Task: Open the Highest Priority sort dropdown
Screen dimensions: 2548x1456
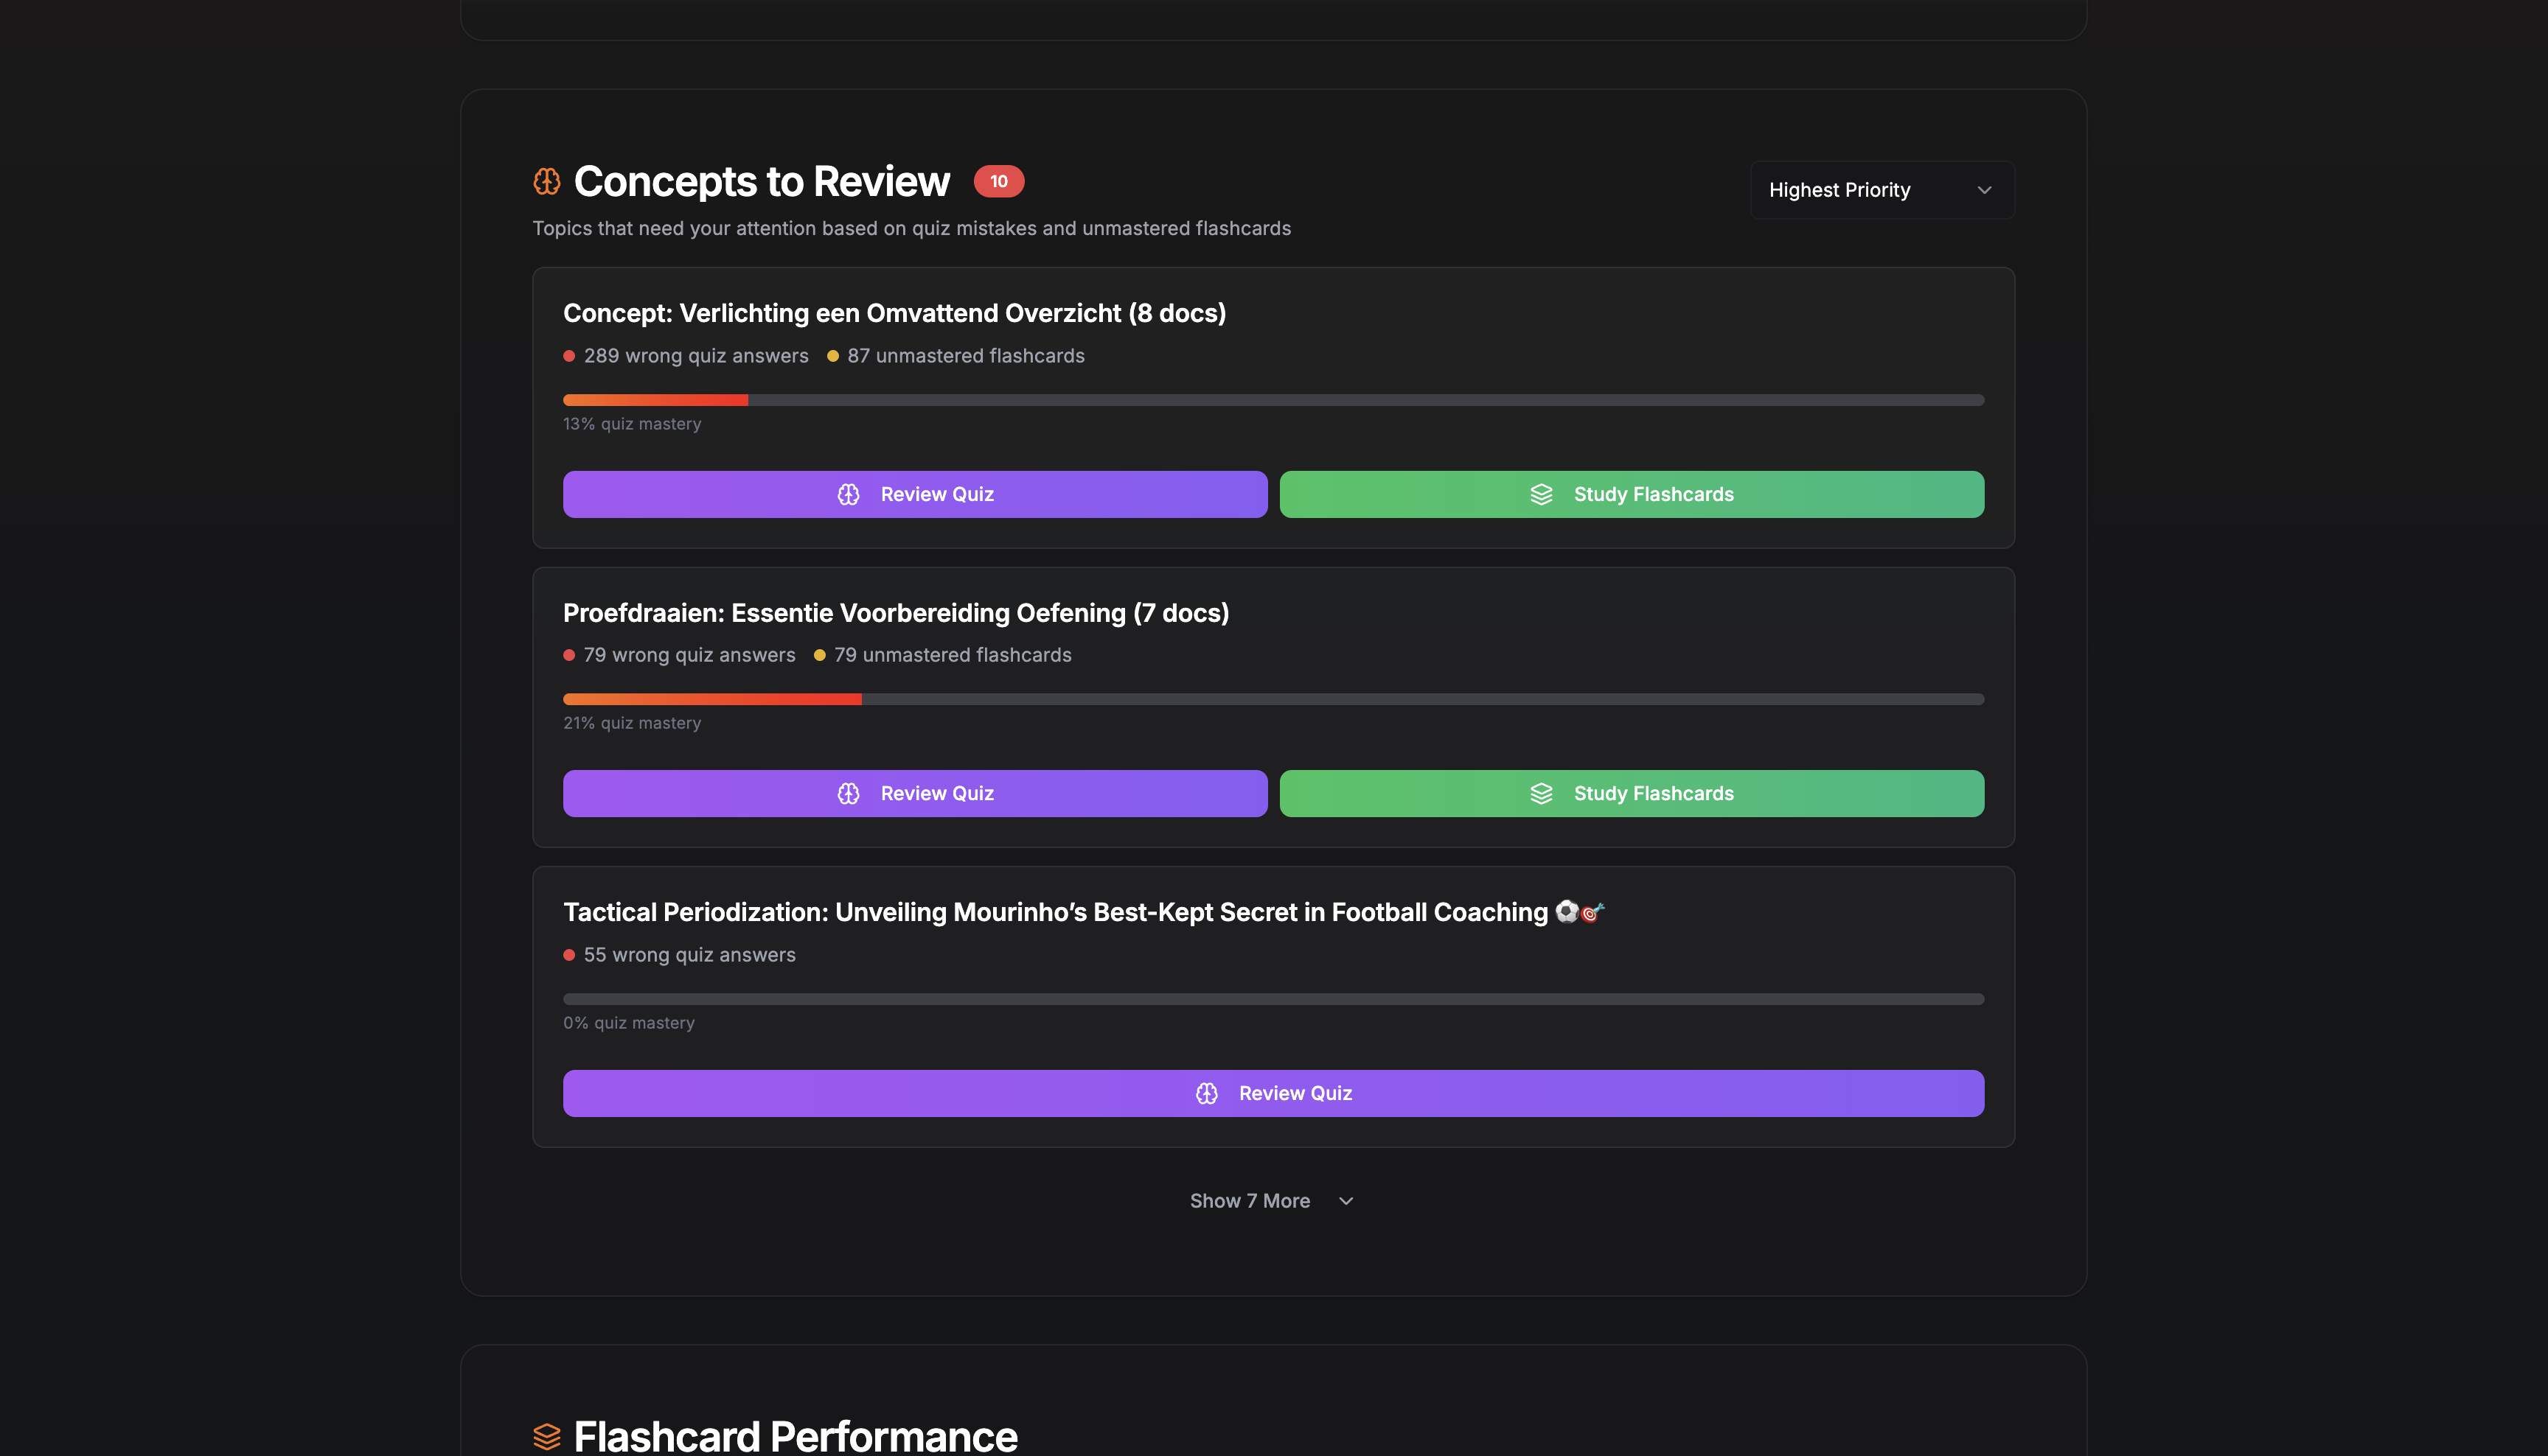Action: pyautogui.click(x=1881, y=189)
